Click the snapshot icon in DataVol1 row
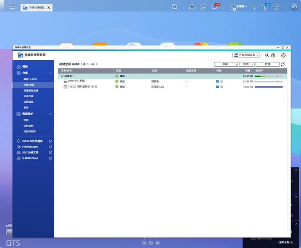The image size is (301, 248). [218, 81]
